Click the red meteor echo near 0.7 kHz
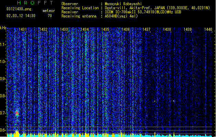 [x=17, y=113]
